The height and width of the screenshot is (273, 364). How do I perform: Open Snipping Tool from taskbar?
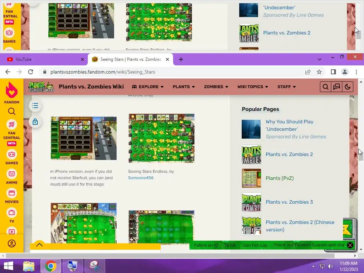tap(95, 266)
